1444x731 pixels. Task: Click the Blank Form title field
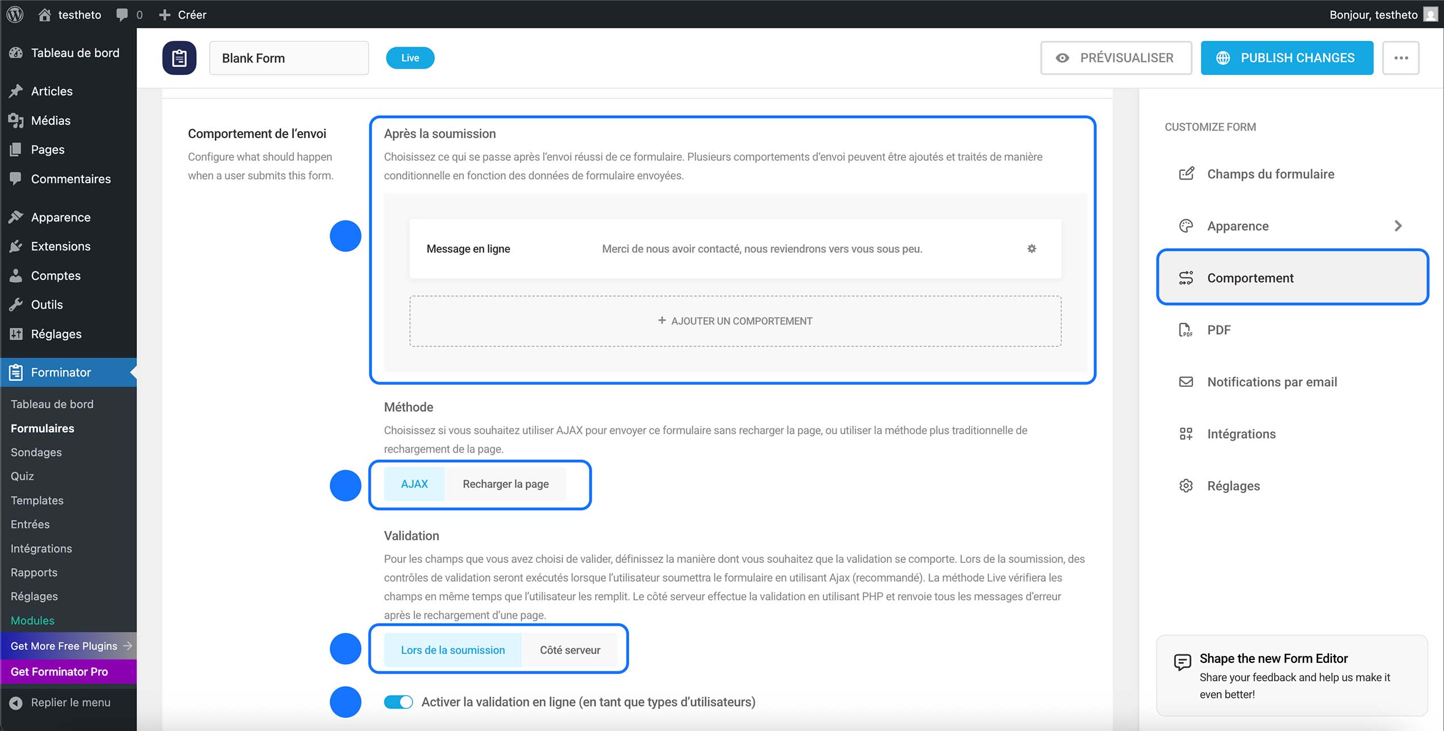coord(289,57)
